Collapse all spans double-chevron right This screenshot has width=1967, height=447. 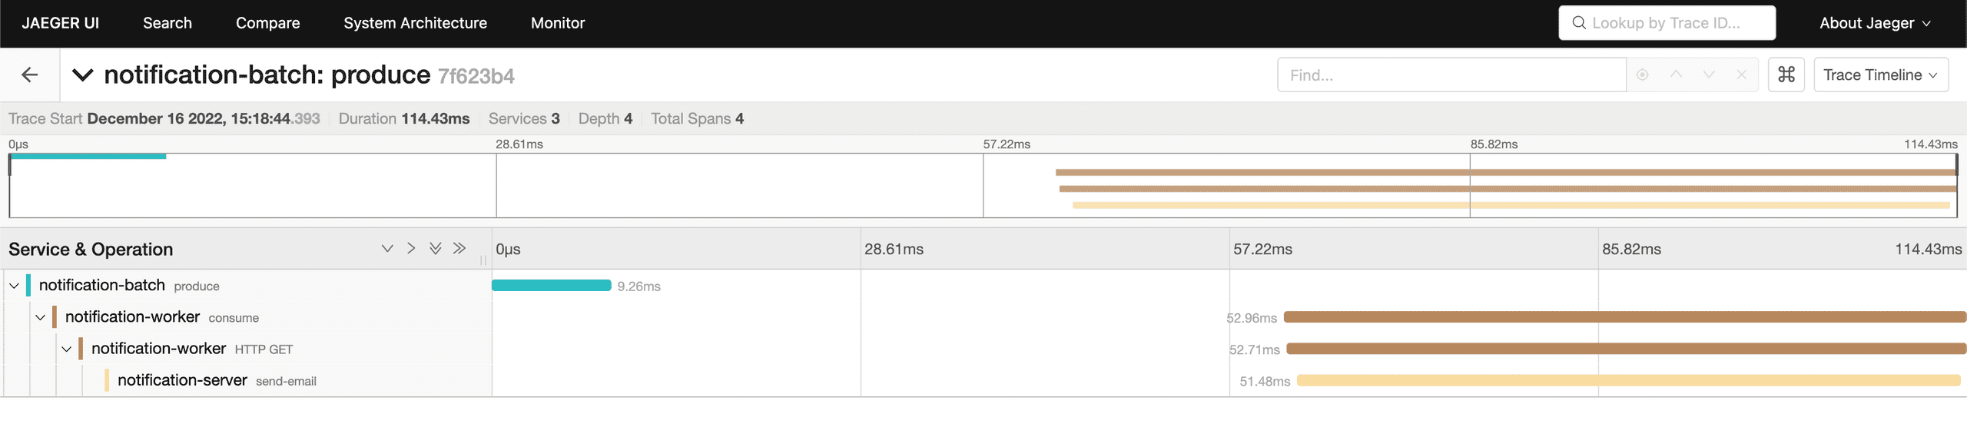pyautogui.click(x=459, y=248)
